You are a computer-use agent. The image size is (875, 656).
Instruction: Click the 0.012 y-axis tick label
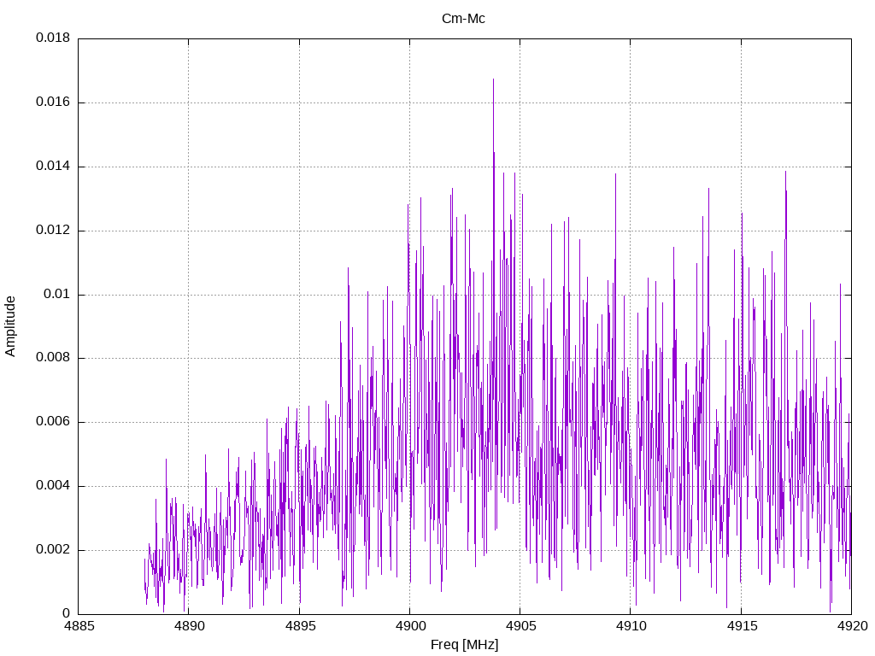[x=53, y=231]
